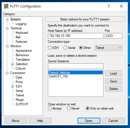Open Logging category

[21, 24]
